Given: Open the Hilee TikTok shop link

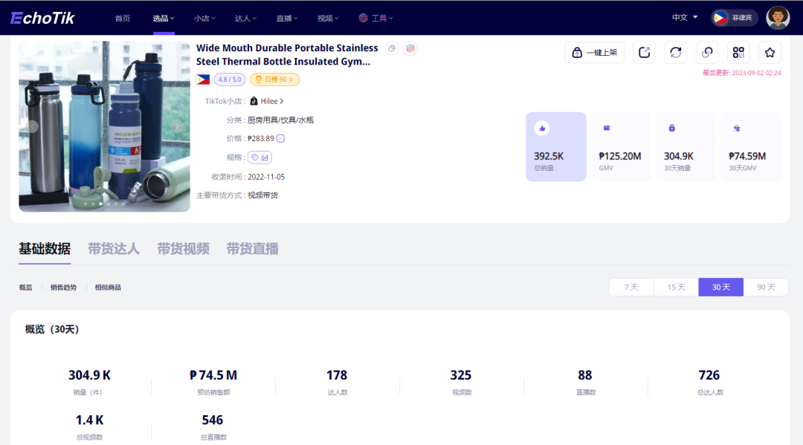Looking at the screenshot, I should (x=268, y=101).
